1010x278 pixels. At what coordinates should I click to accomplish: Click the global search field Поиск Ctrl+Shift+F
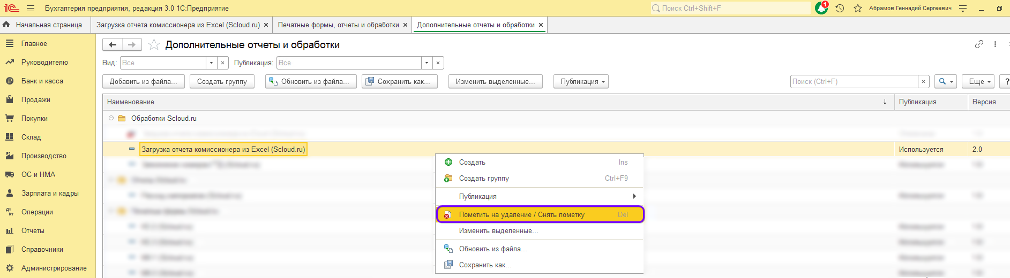click(730, 8)
